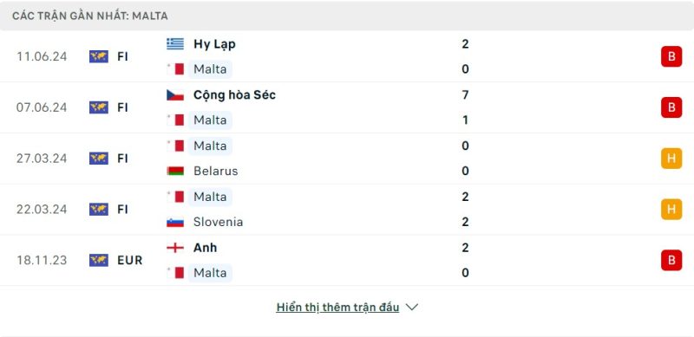Click the England flag icon

point(175,248)
